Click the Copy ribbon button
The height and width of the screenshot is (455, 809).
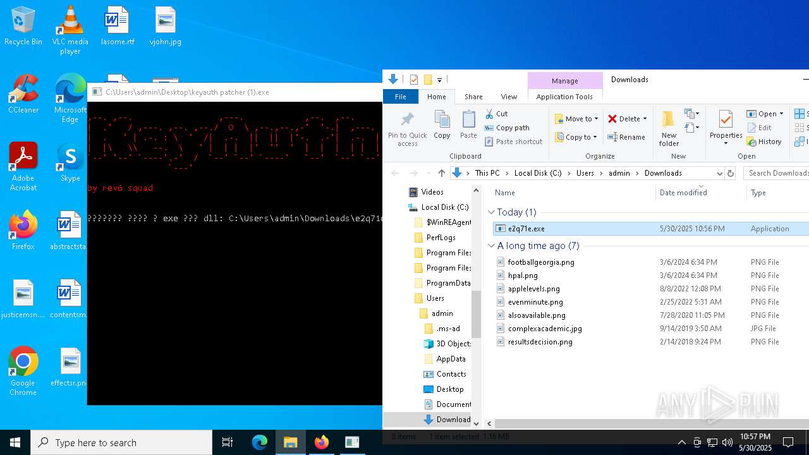(x=442, y=124)
